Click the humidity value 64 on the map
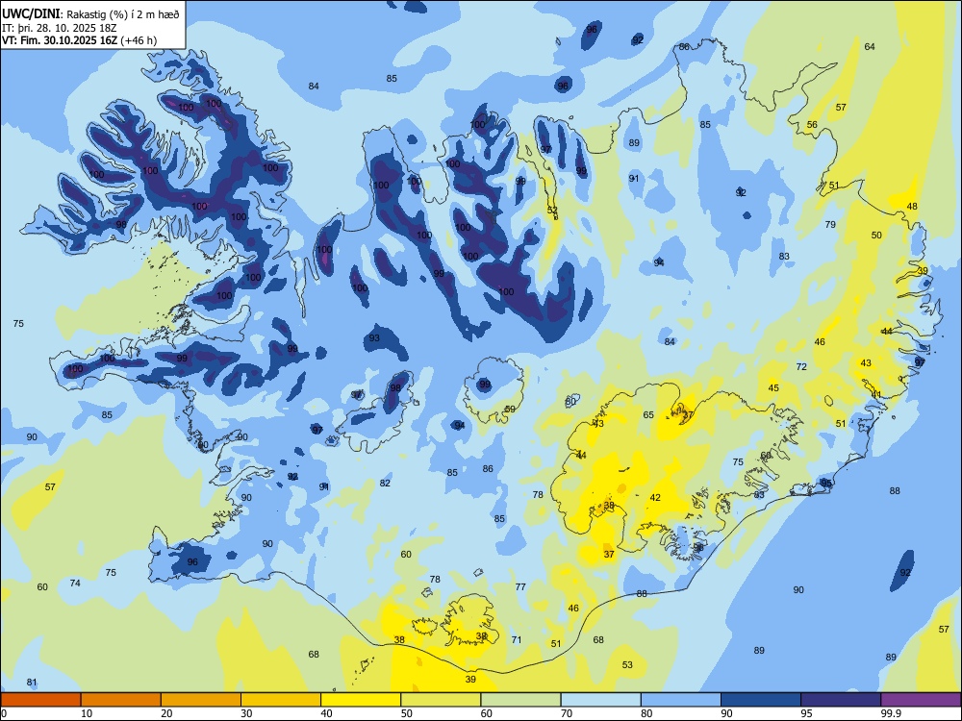 870,46
